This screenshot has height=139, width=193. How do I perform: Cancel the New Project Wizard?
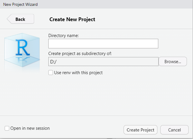click(x=174, y=130)
